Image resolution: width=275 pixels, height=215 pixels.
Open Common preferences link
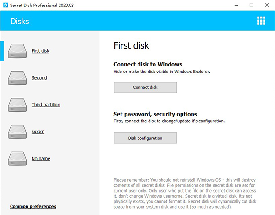pos(33,206)
